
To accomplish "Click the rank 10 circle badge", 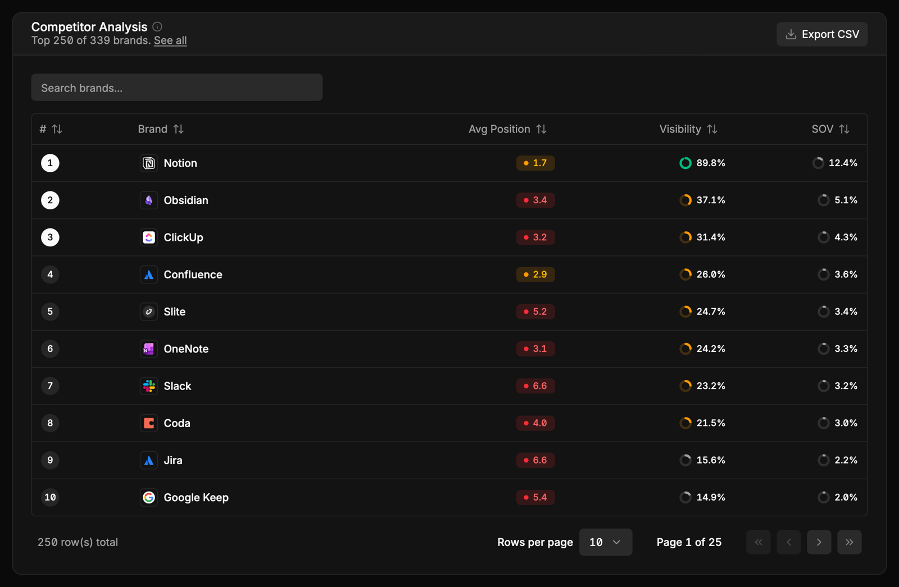I will coord(50,497).
